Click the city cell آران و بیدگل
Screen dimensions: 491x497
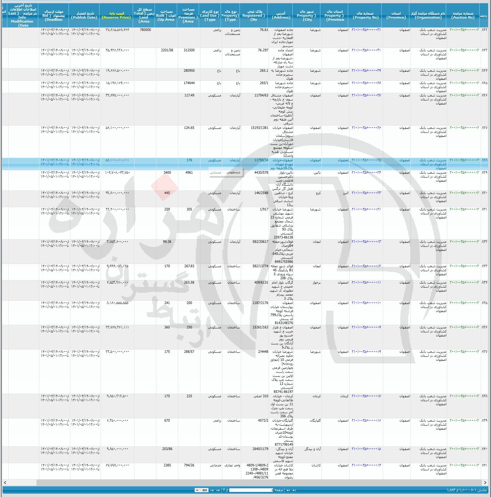point(313,449)
